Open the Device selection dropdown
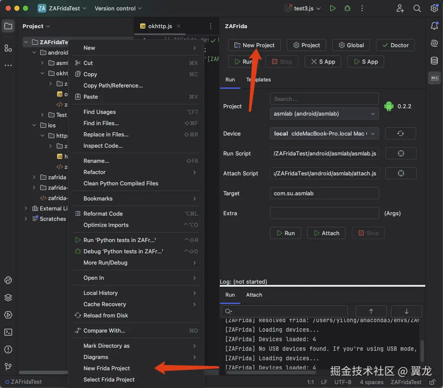This screenshot has width=443, height=388. [x=324, y=133]
